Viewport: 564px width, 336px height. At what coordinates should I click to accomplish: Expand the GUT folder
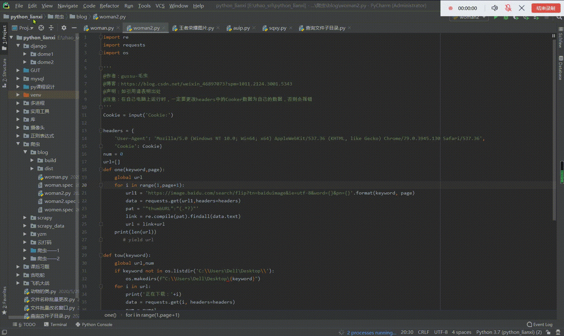pyautogui.click(x=18, y=70)
